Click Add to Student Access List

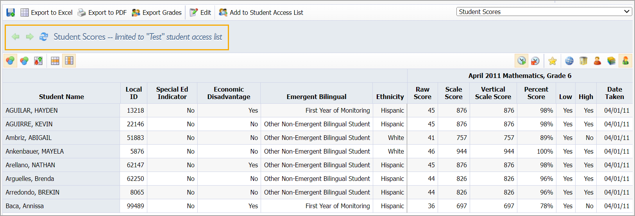click(261, 12)
